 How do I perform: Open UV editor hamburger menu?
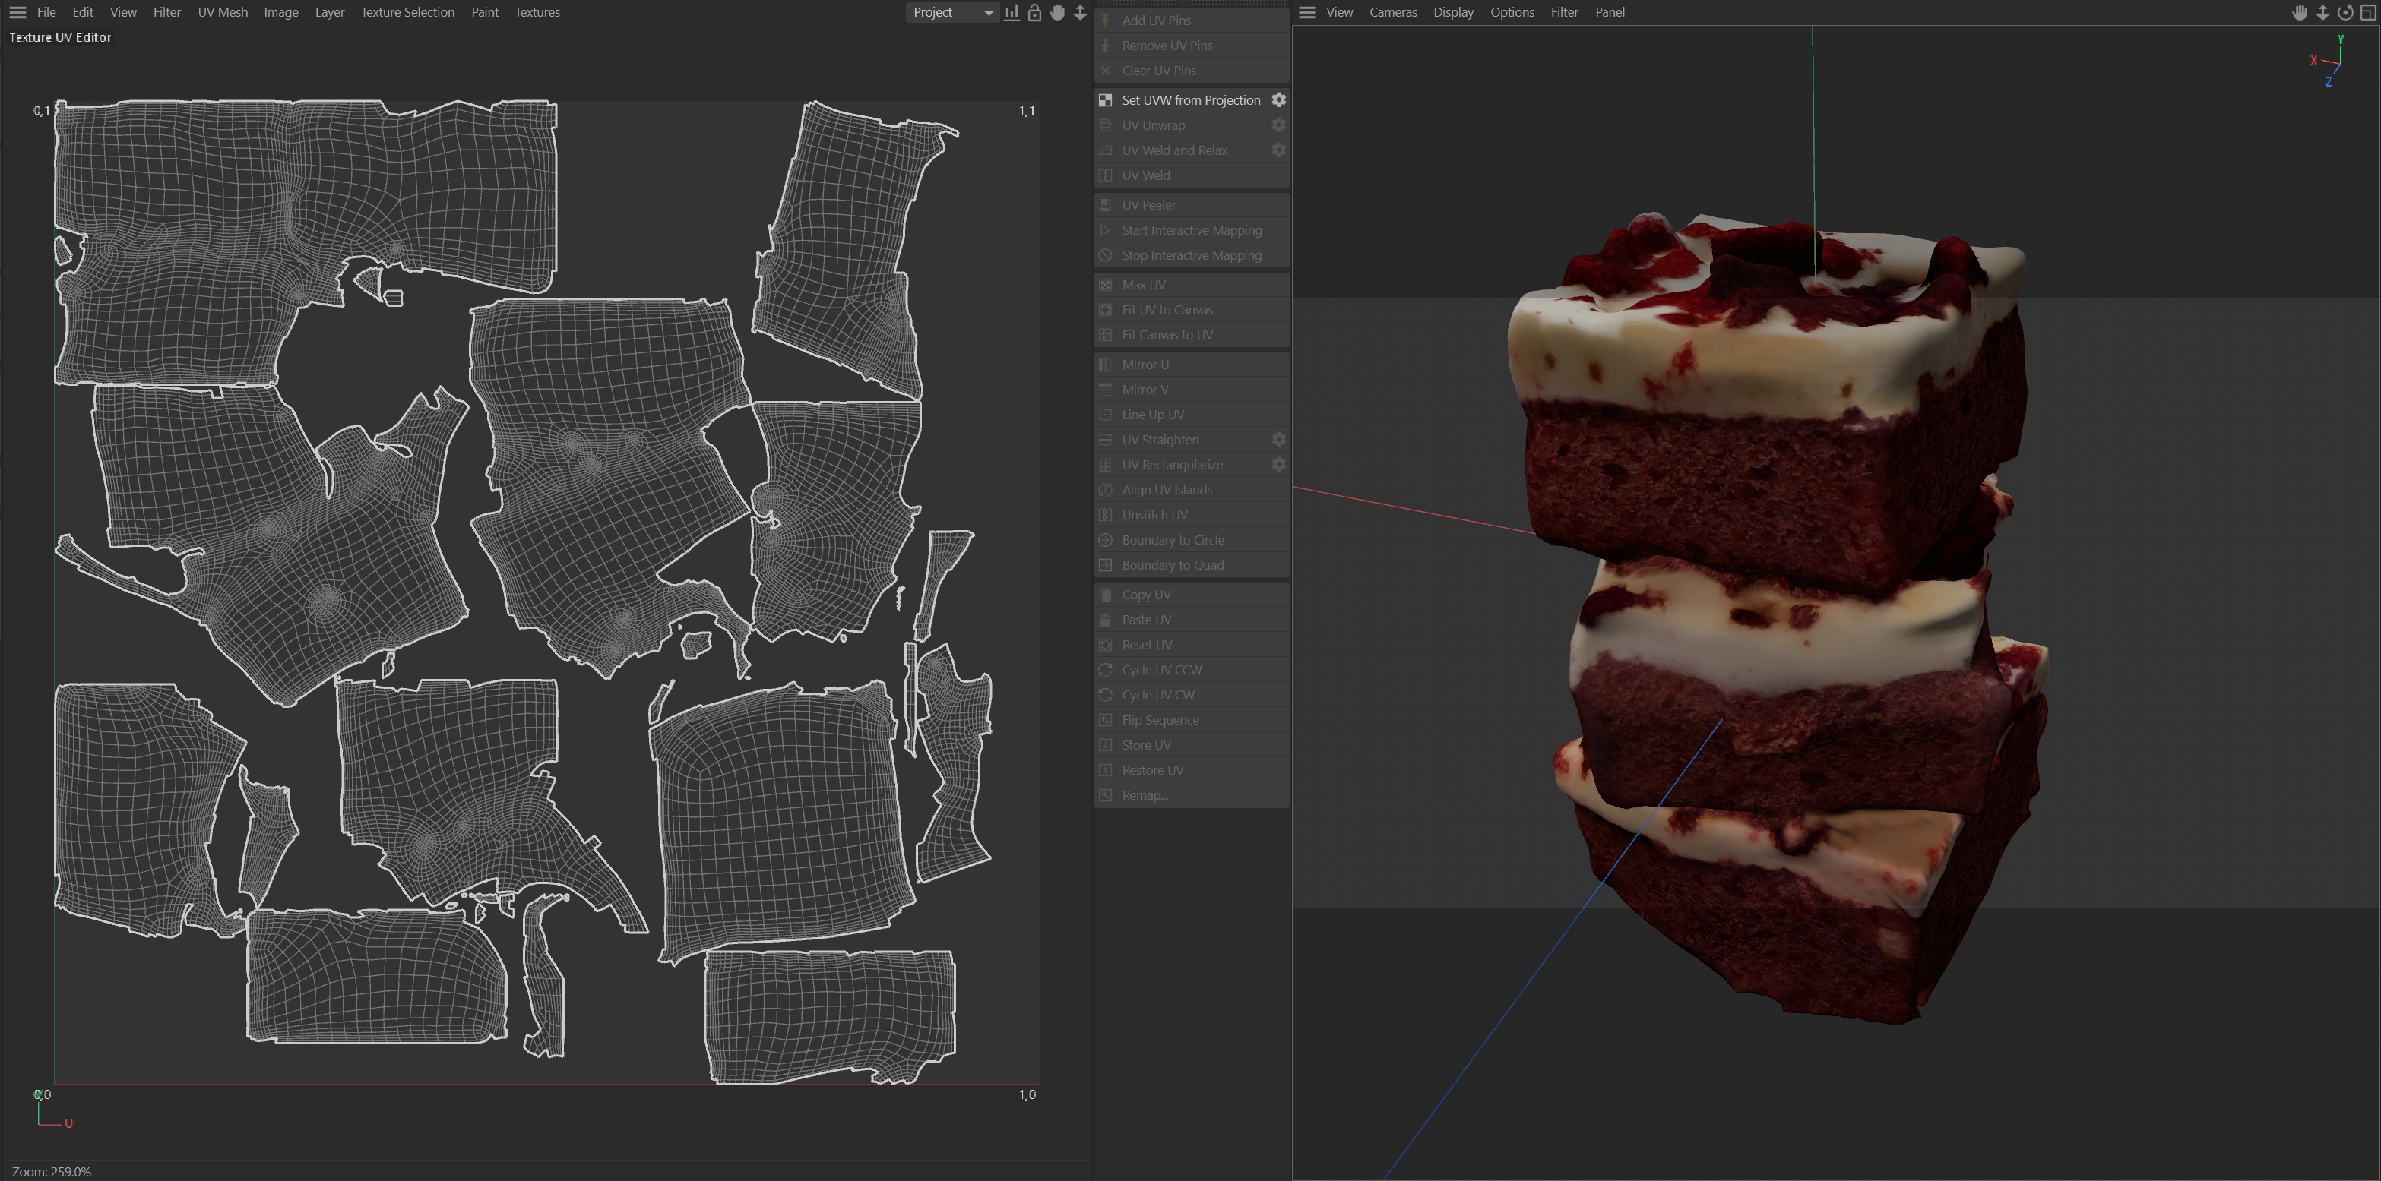(x=17, y=12)
